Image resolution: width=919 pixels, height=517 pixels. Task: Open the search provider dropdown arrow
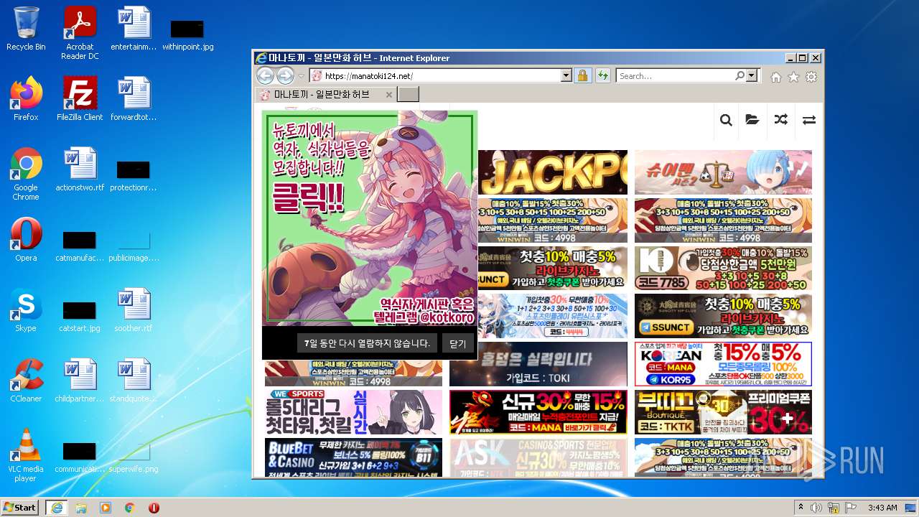click(752, 75)
